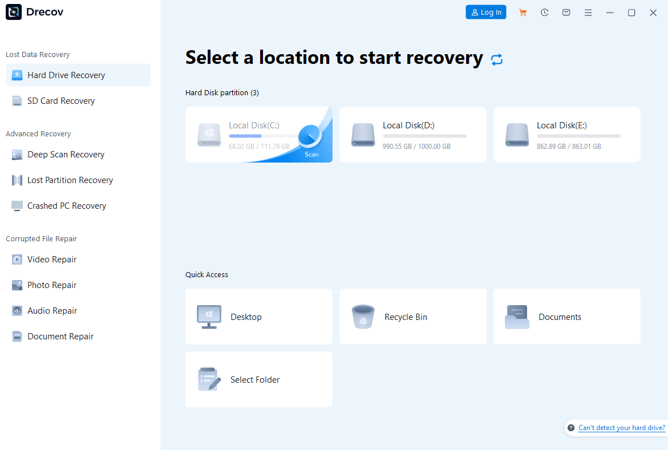Click the Log In button
This screenshot has width=668, height=450.
tap(485, 12)
